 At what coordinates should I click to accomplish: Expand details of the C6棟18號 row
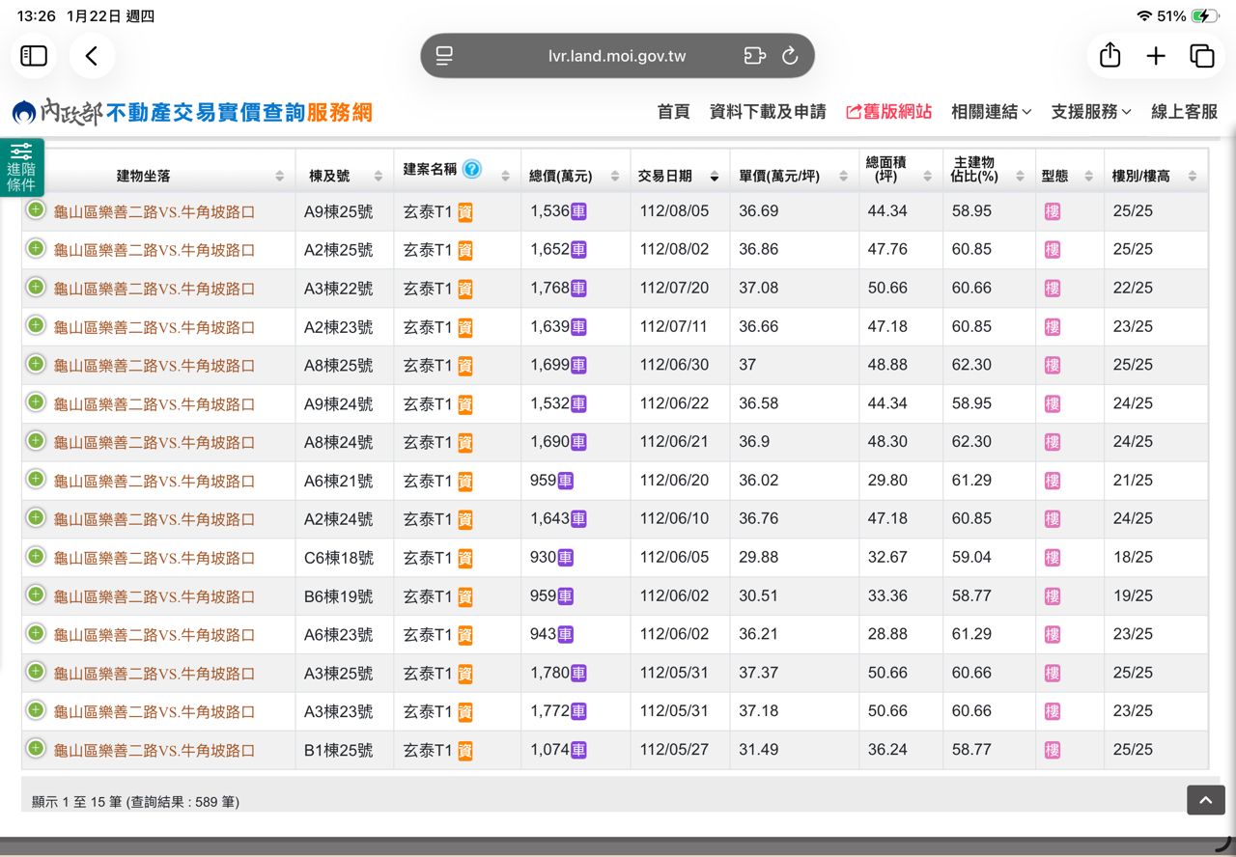pyautogui.click(x=36, y=557)
